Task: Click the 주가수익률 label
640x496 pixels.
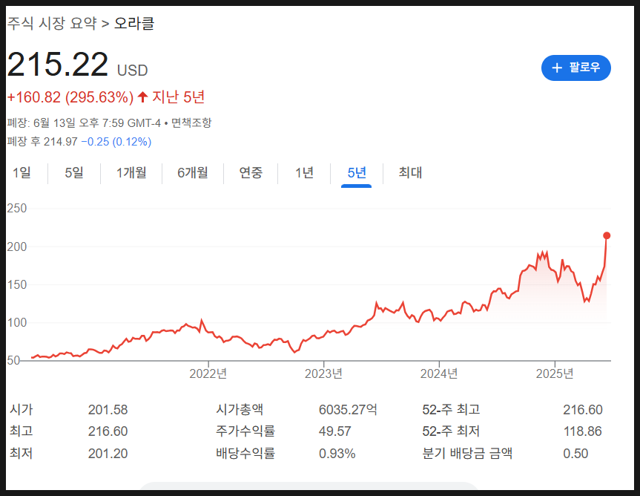Action: (245, 431)
